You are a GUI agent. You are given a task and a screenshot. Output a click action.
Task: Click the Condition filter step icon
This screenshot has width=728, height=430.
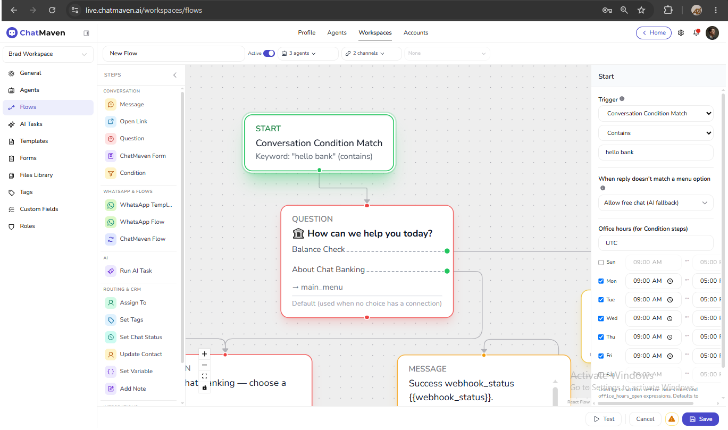[x=111, y=173]
